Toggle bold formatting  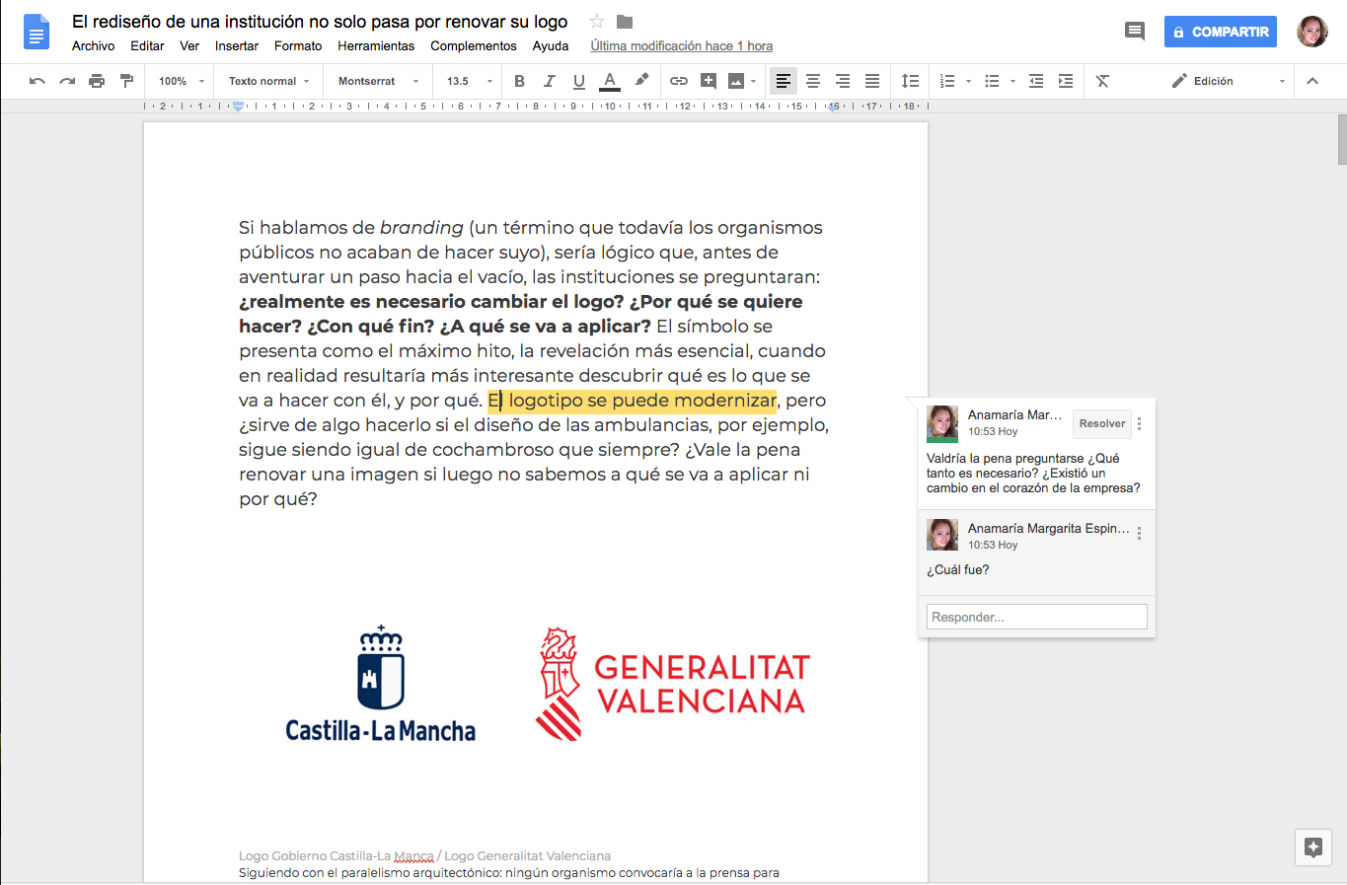point(519,81)
